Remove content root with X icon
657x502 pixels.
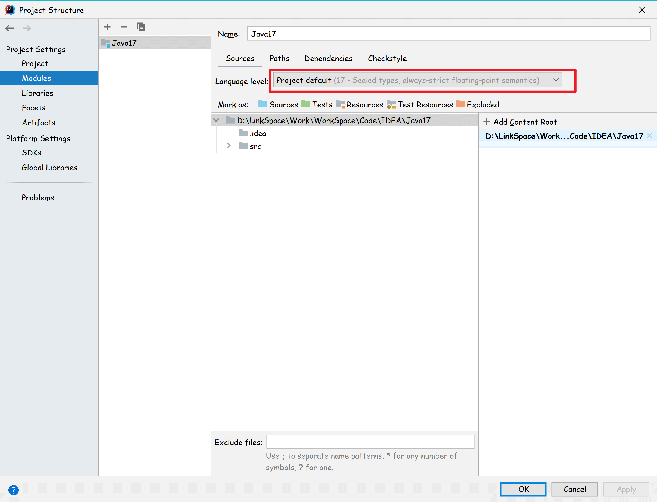coord(649,136)
